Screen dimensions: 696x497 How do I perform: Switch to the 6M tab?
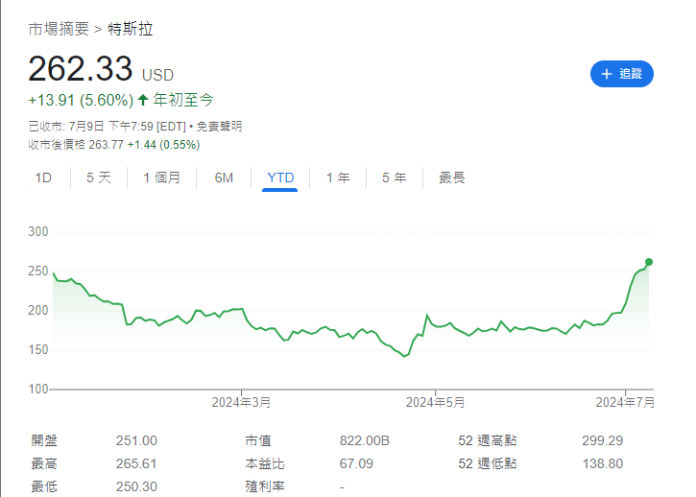[224, 177]
